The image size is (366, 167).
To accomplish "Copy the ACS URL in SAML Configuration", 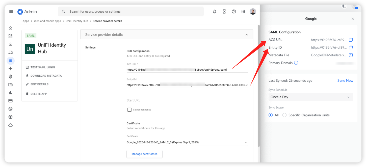I will click(351, 40).
